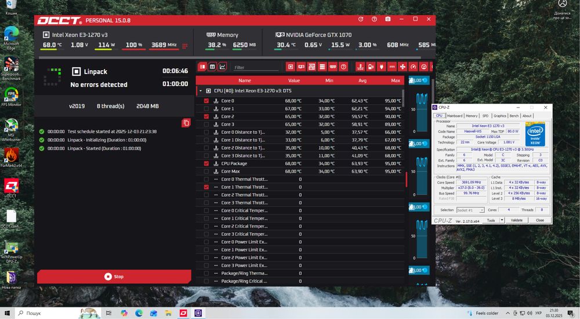Image resolution: width=580 pixels, height=319 pixels.
Task: Uncheck the Core 2 temperature checkbox
Action: tap(206, 116)
